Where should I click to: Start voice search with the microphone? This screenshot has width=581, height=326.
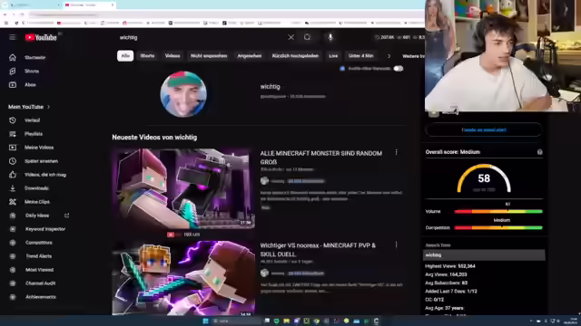(x=330, y=37)
